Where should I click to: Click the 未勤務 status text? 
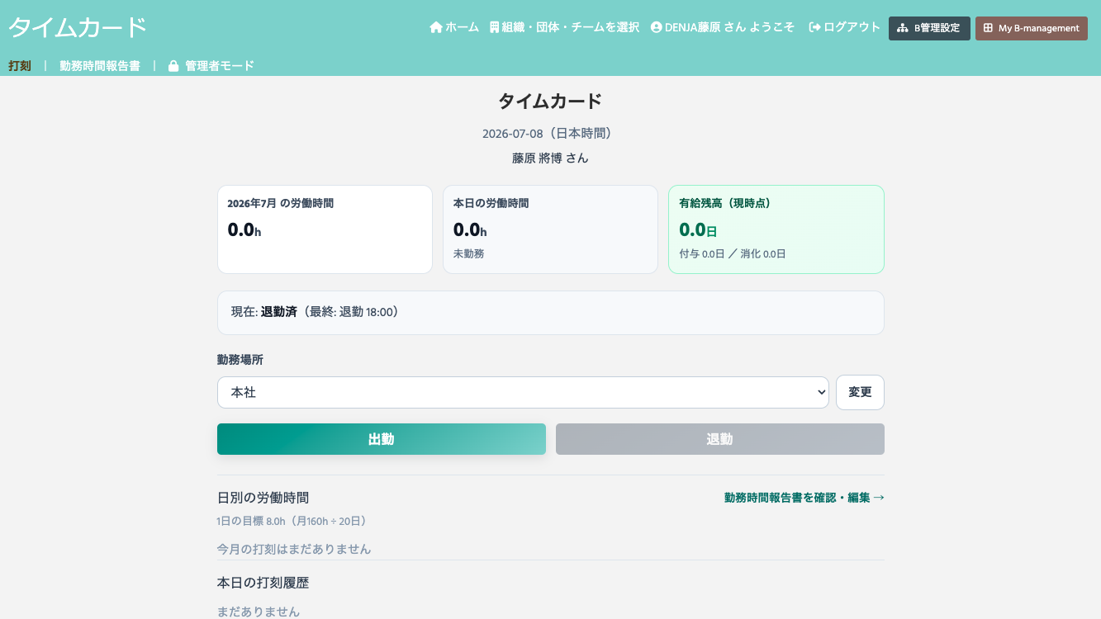tap(469, 254)
